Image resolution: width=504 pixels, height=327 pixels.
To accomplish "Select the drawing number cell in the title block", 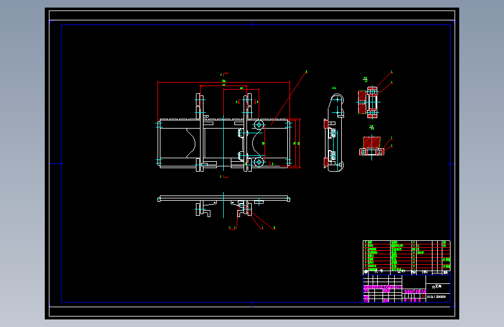I will pos(438,297).
